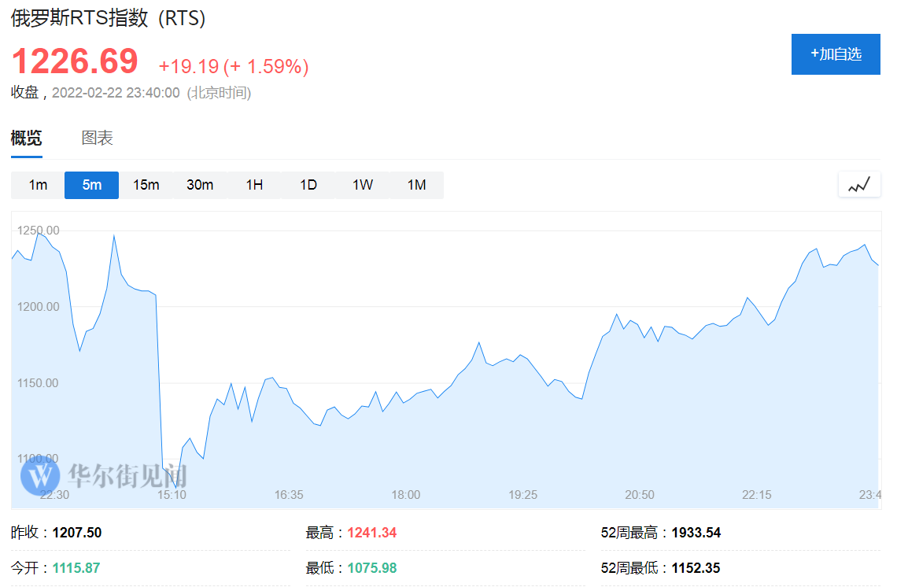Click the line chart type icon
Screen dimensions: 897x587
(x=859, y=185)
